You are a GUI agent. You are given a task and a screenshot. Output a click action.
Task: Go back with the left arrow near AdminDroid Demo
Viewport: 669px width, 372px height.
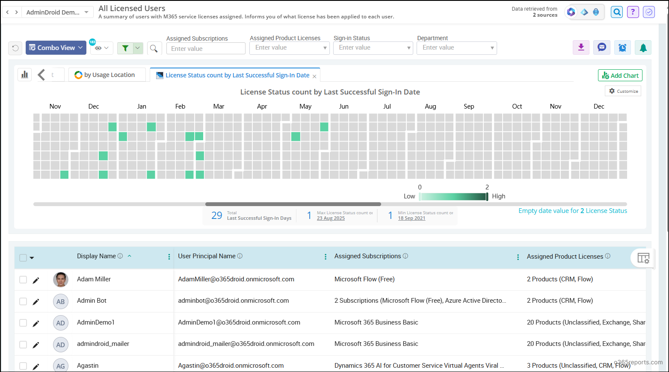(7, 12)
